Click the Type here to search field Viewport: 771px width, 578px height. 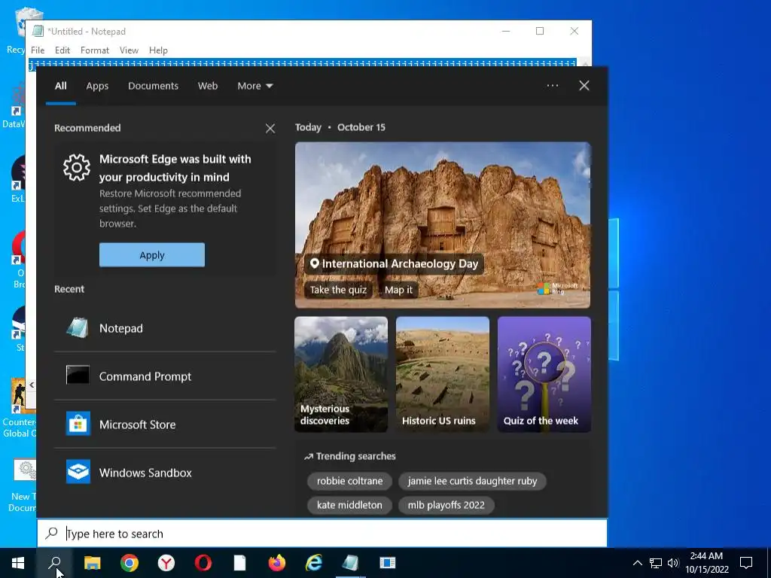pyautogui.click(x=322, y=534)
